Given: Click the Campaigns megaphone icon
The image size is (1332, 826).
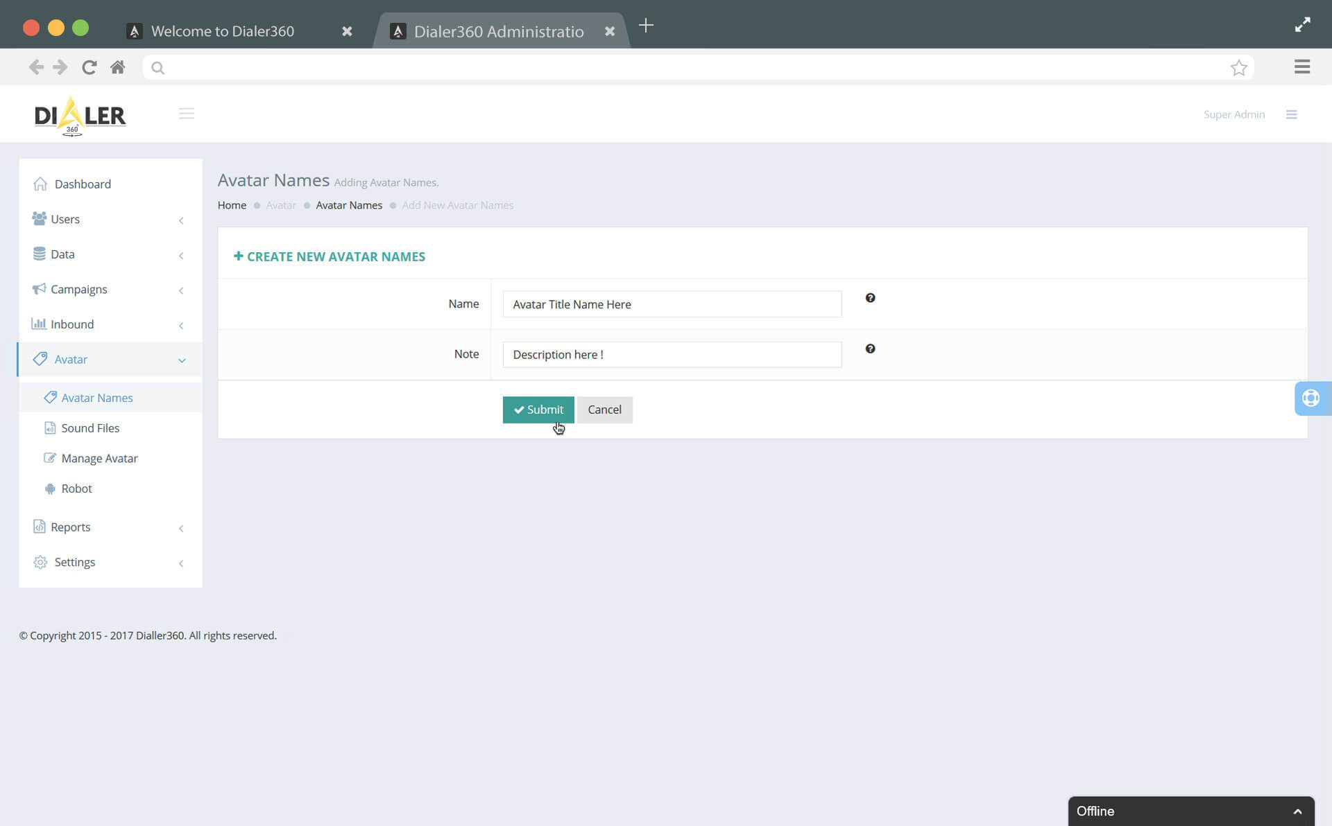Looking at the screenshot, I should [x=40, y=289].
